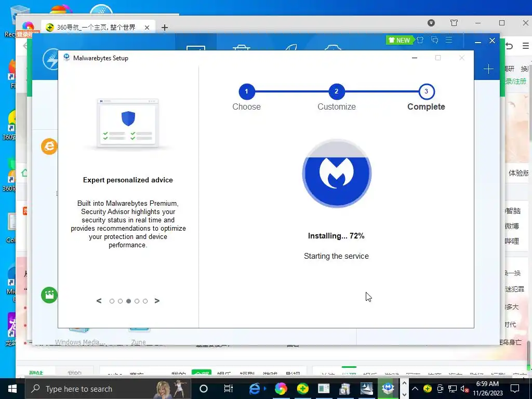This screenshot has width=532, height=399.
Task: Click the green NEW badge in blue window
Action: 400,41
